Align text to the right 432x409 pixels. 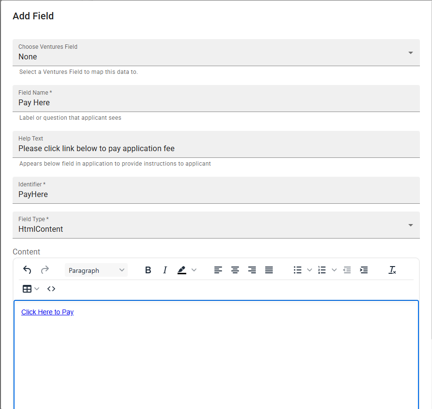(252, 270)
